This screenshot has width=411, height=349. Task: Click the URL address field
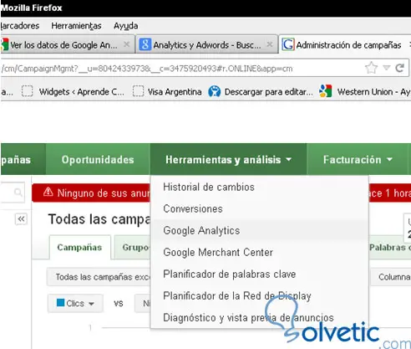click(181, 69)
